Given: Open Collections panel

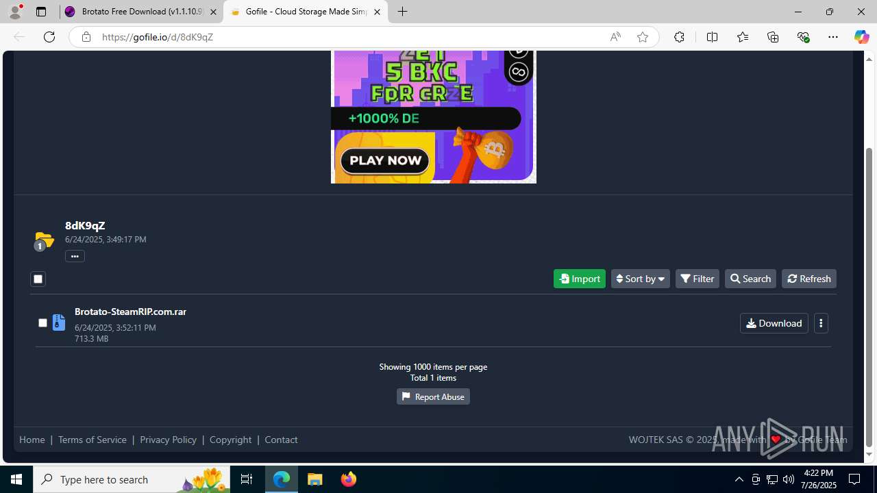Looking at the screenshot, I should click(773, 37).
